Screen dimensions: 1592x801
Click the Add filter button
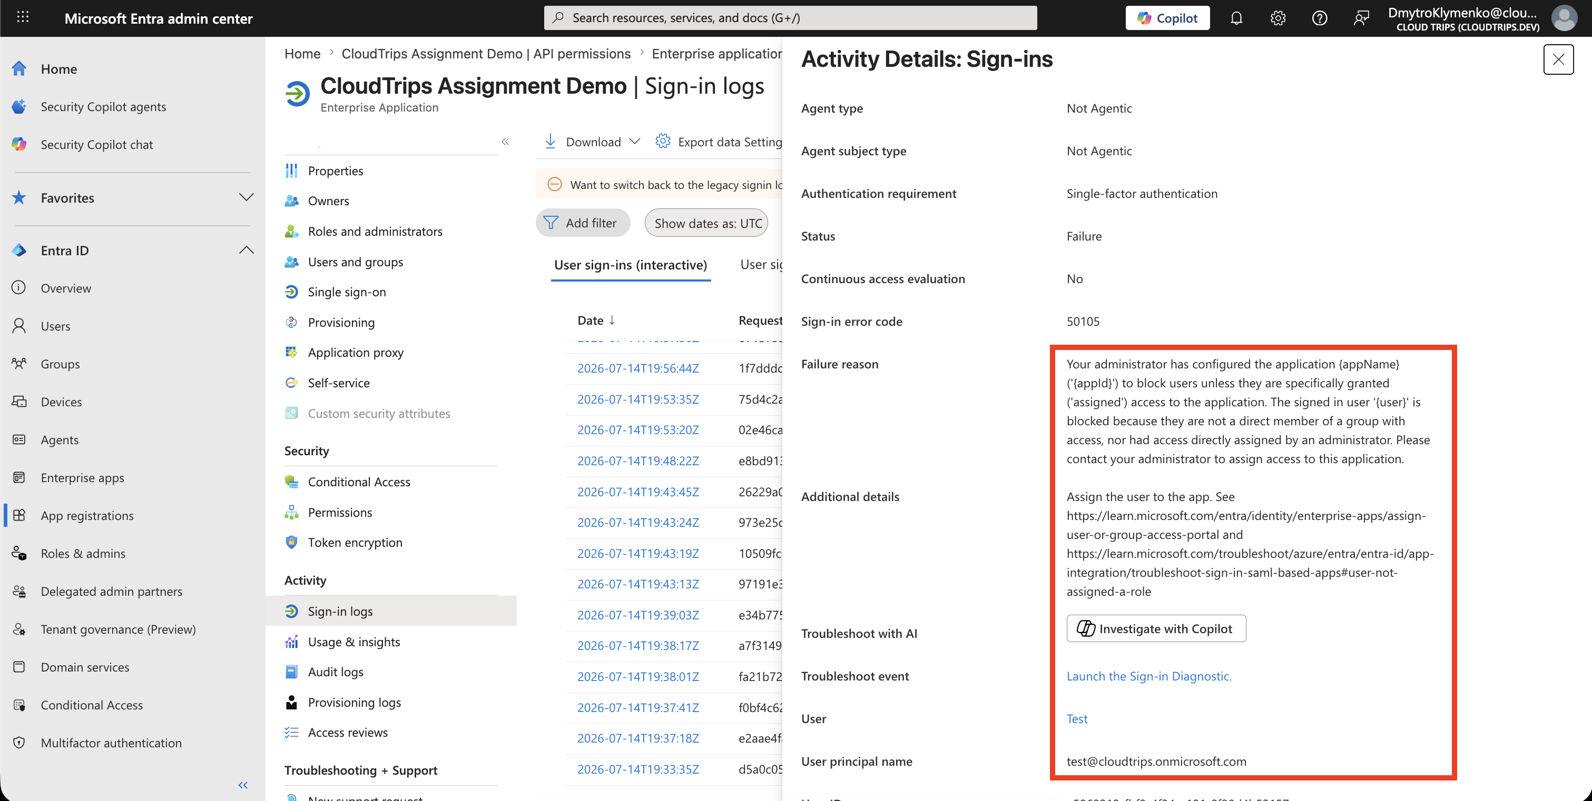tap(582, 222)
